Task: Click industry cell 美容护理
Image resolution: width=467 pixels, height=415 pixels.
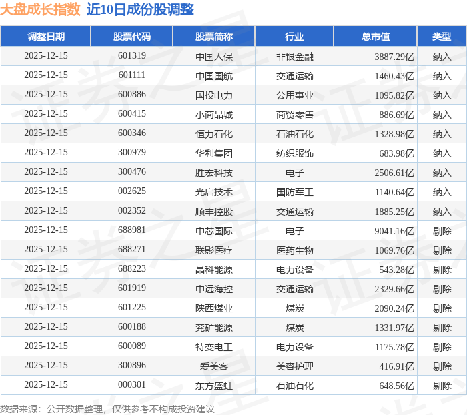Action: click(x=295, y=366)
